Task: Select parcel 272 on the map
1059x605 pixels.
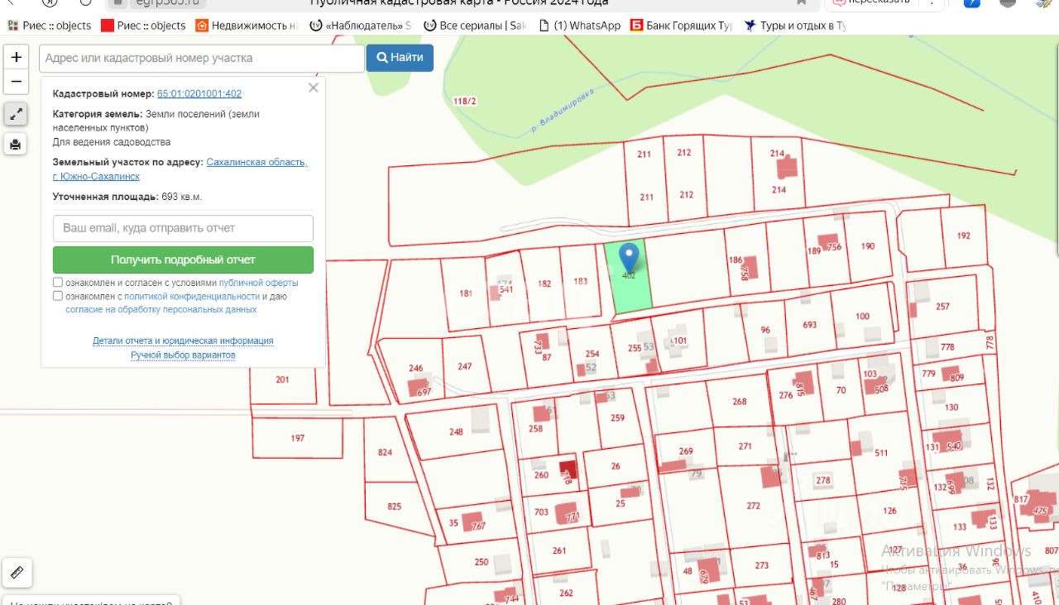Action: pyautogui.click(x=752, y=506)
